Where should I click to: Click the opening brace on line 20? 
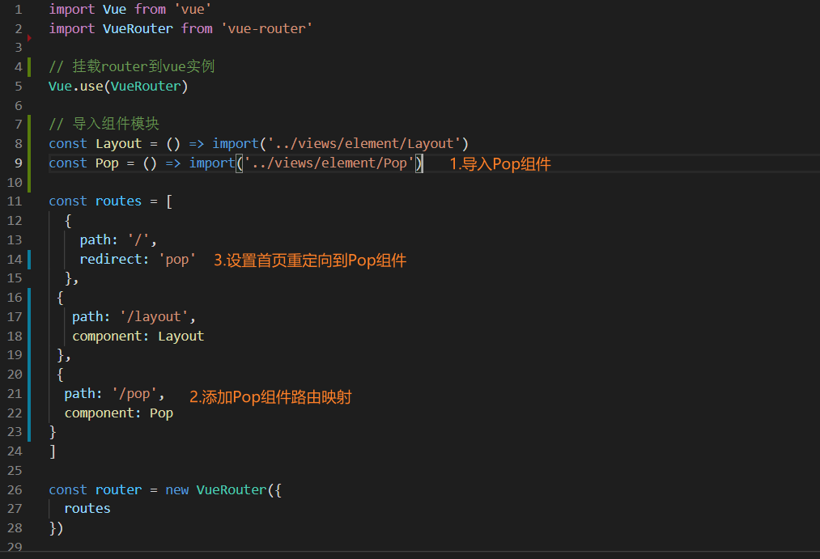[60, 374]
